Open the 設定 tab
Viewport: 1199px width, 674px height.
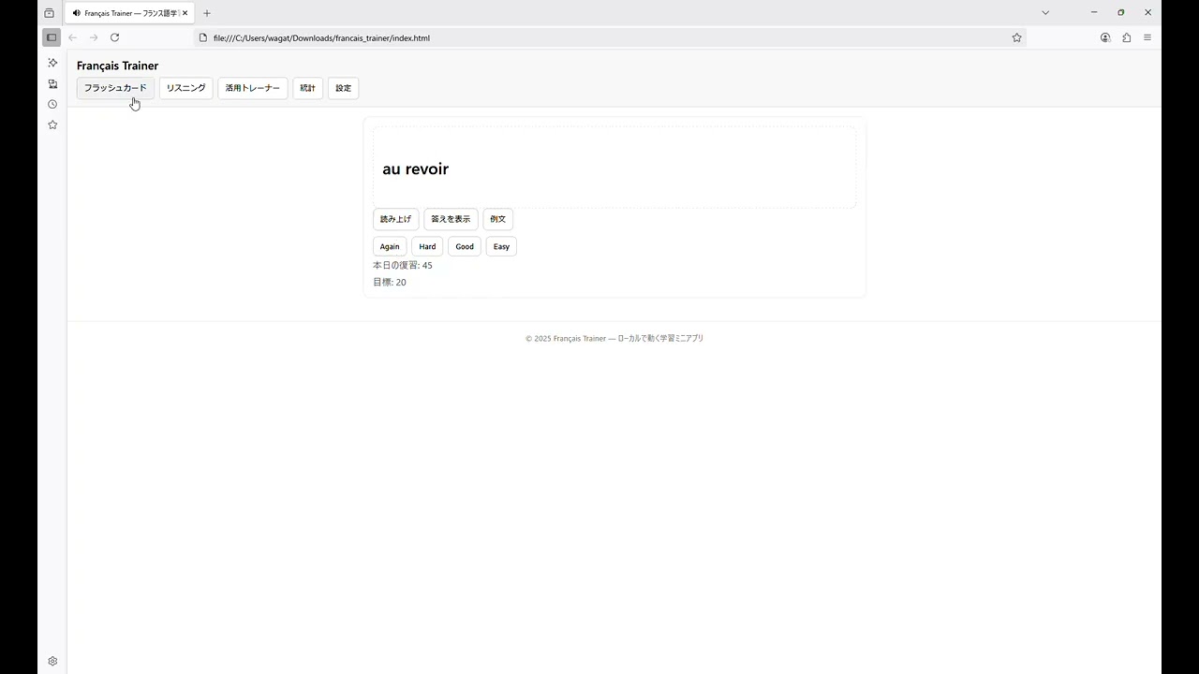tap(343, 88)
